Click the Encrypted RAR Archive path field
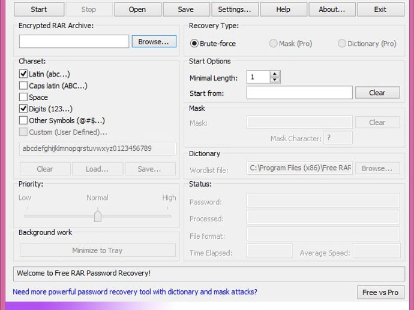 point(74,42)
